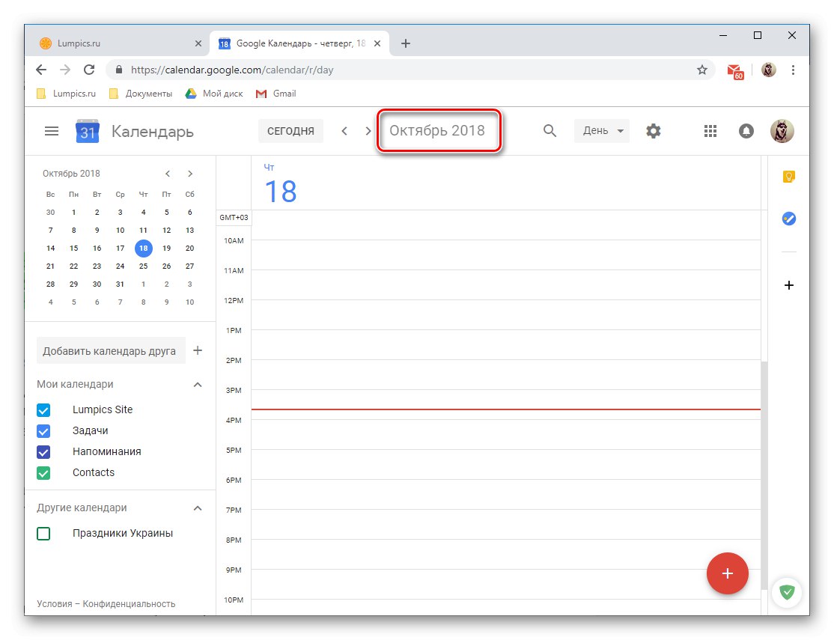Go to next month in the mini calendar
Image resolution: width=834 pixels, height=640 pixels.
[x=190, y=173]
